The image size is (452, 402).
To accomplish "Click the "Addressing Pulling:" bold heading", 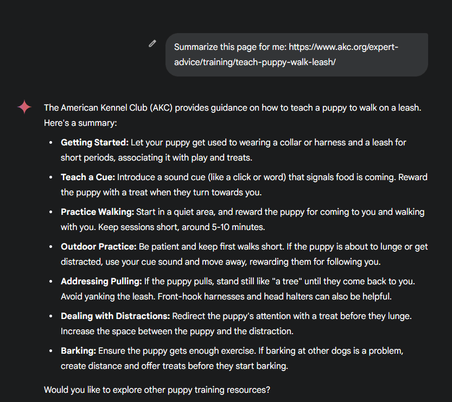I will tap(101, 281).
